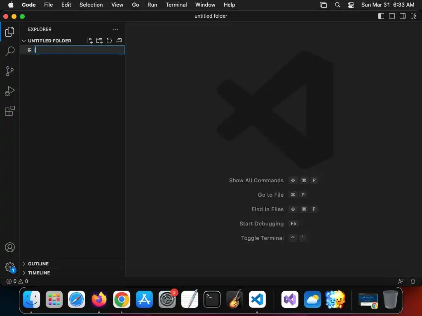
Task: Open the Explorer view in activity bar
Action: coord(10,32)
